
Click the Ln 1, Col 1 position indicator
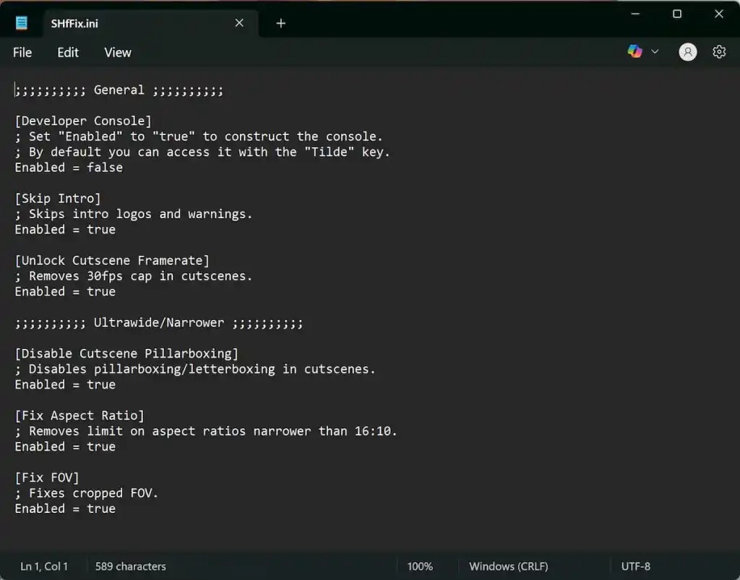(x=44, y=566)
